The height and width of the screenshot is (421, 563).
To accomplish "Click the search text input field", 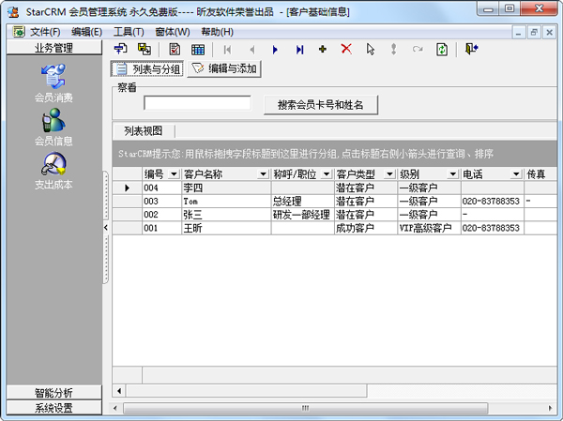I will (197, 103).
